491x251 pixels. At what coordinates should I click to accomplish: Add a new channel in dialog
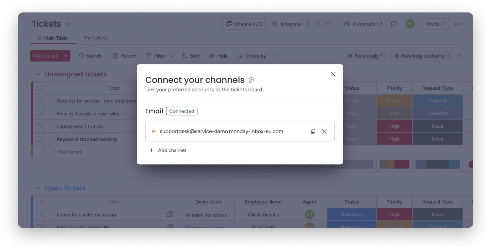click(x=168, y=150)
